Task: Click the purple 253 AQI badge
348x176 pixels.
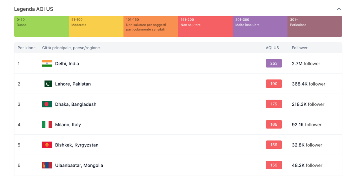Action: pyautogui.click(x=274, y=63)
